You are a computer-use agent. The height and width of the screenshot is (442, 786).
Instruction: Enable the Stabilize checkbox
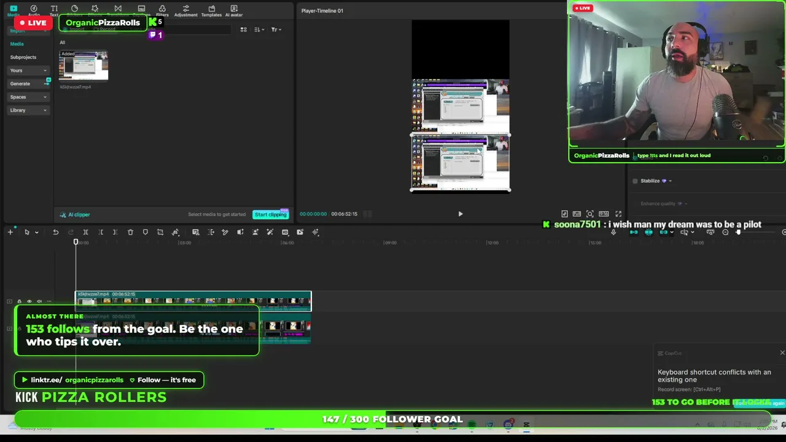pyautogui.click(x=635, y=181)
